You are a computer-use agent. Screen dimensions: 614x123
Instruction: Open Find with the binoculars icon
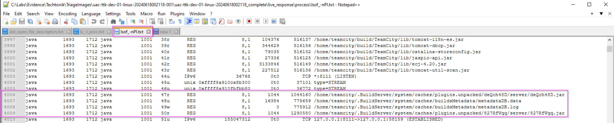coord(113,22)
